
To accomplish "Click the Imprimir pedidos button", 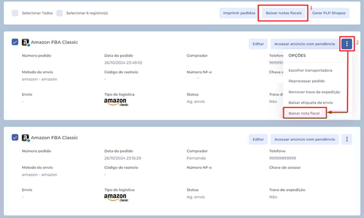I will 238,13.
